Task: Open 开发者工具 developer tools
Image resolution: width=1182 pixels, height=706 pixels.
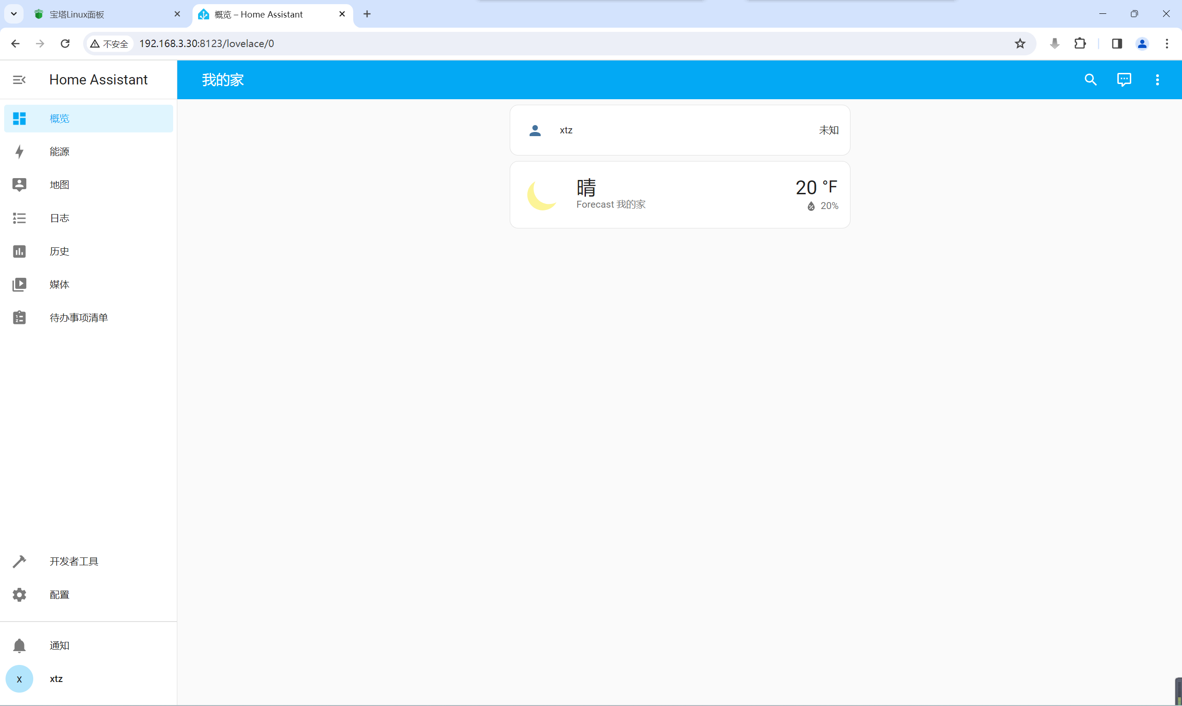Action: pos(74,562)
